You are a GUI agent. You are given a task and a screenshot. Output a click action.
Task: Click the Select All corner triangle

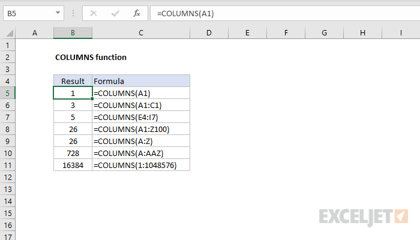(x=8, y=32)
